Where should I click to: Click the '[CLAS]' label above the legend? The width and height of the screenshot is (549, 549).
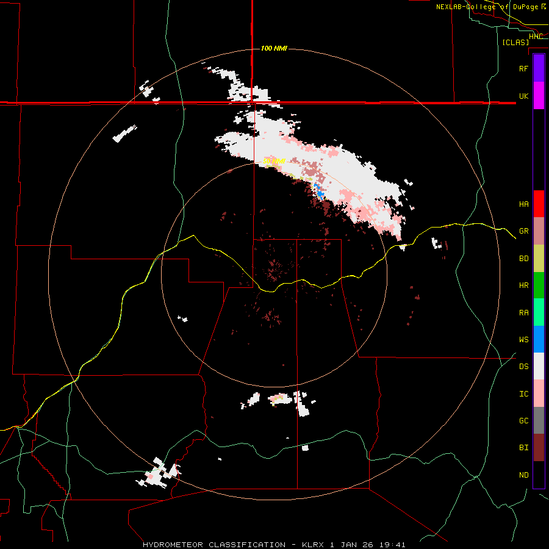click(x=515, y=42)
